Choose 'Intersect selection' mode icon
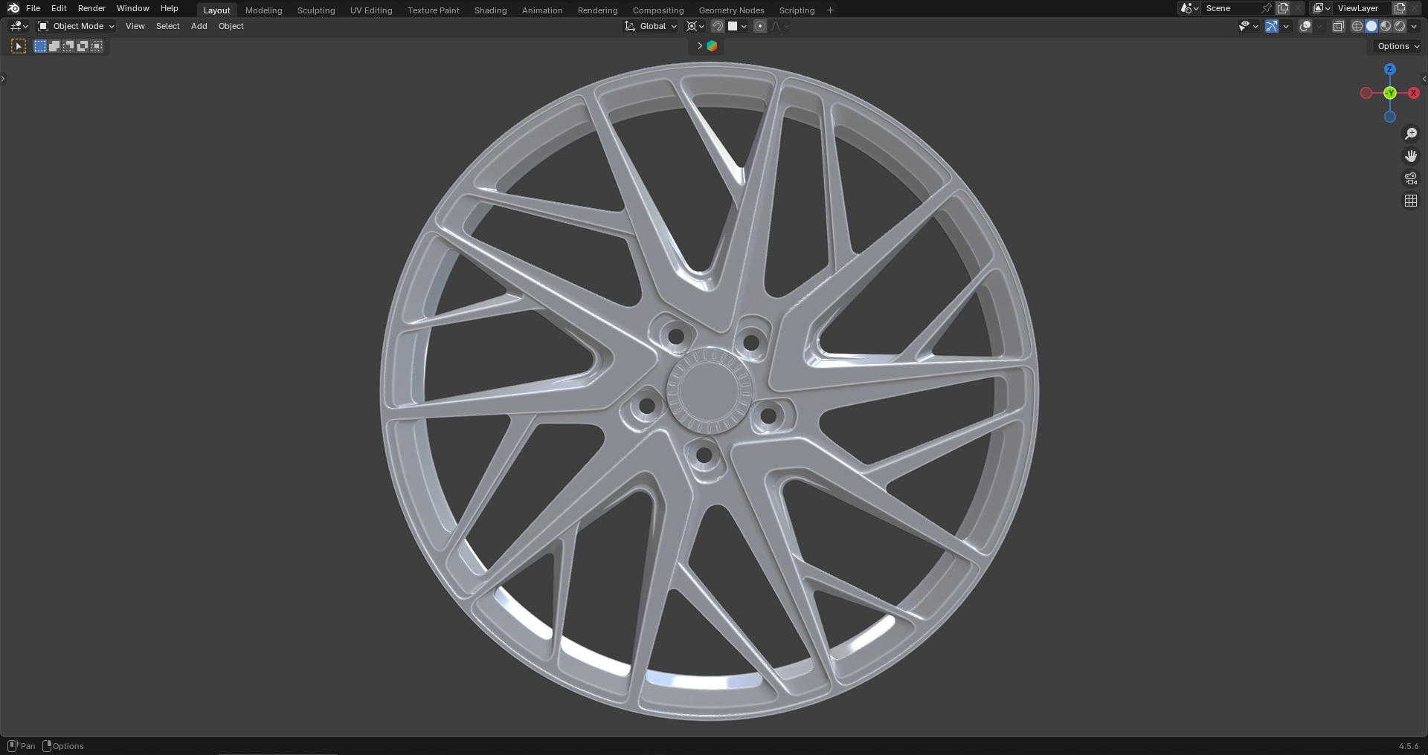The width and height of the screenshot is (1428, 755). coord(97,46)
